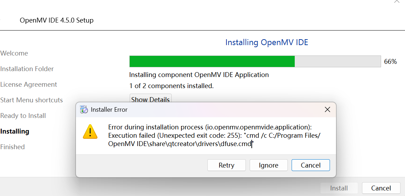Select the Installation Folder step

point(27,69)
